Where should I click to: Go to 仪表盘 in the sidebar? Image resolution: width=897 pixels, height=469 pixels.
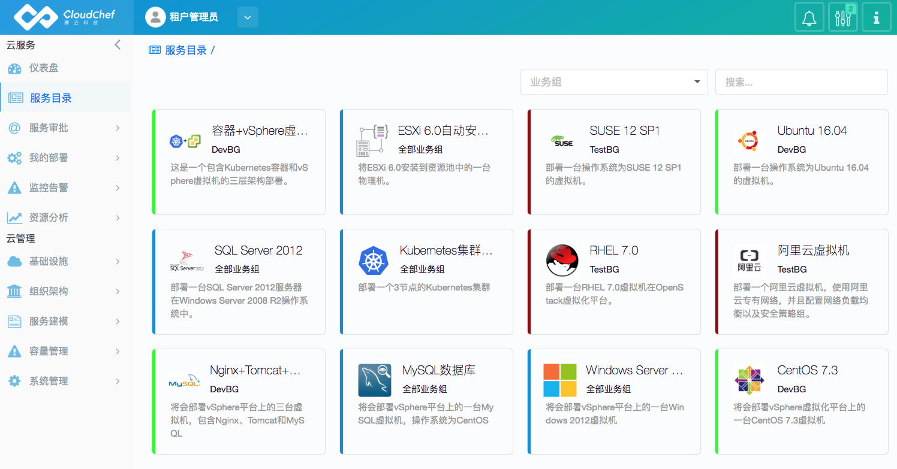click(x=44, y=68)
